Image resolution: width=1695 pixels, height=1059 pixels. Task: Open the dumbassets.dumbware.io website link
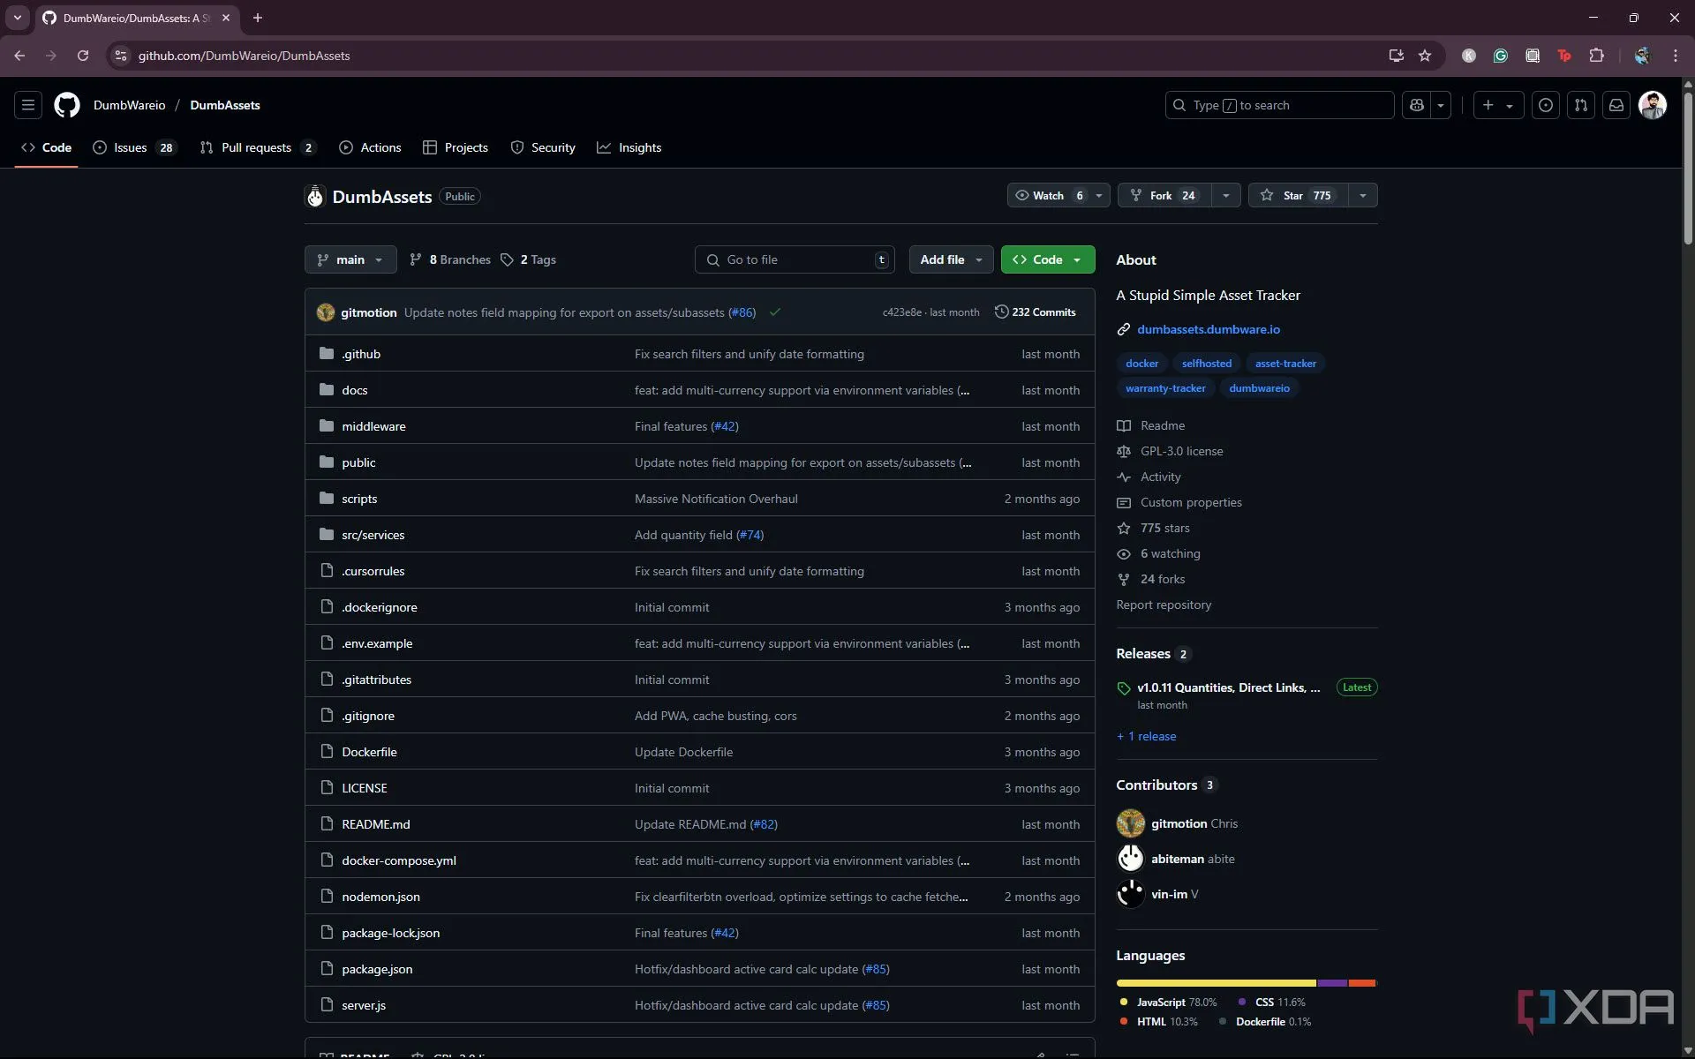pyautogui.click(x=1208, y=329)
